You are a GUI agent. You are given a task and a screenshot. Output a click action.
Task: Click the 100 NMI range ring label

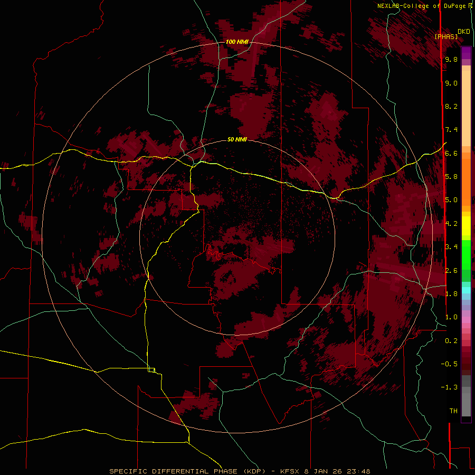tap(237, 42)
